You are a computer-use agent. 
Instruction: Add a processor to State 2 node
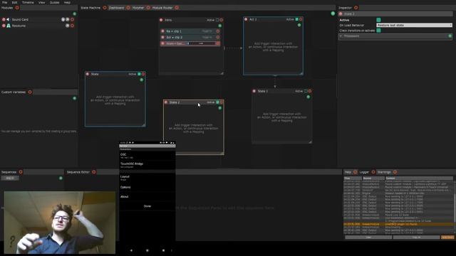220,108
